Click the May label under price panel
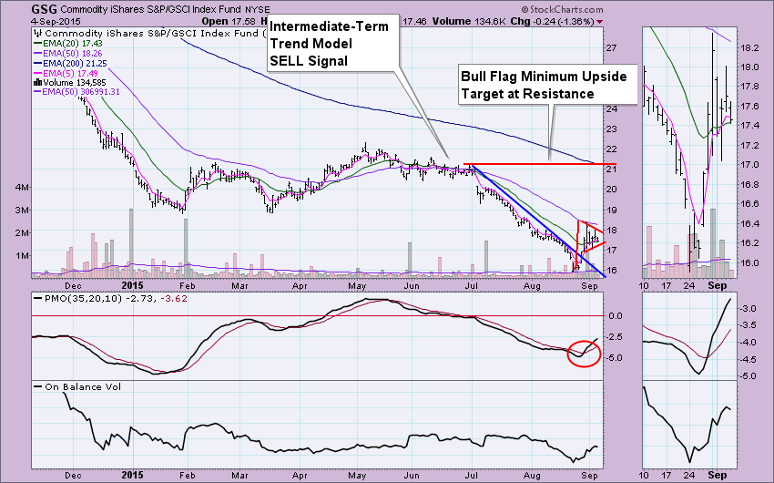774x483 pixels. 357,286
